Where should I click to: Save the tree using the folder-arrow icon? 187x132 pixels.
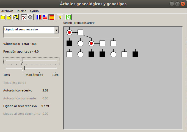coord(9,17)
